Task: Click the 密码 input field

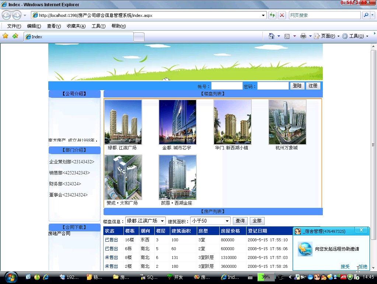Action: coord(273,86)
